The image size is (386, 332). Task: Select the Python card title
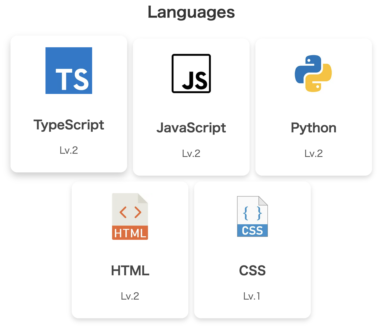pos(314,128)
